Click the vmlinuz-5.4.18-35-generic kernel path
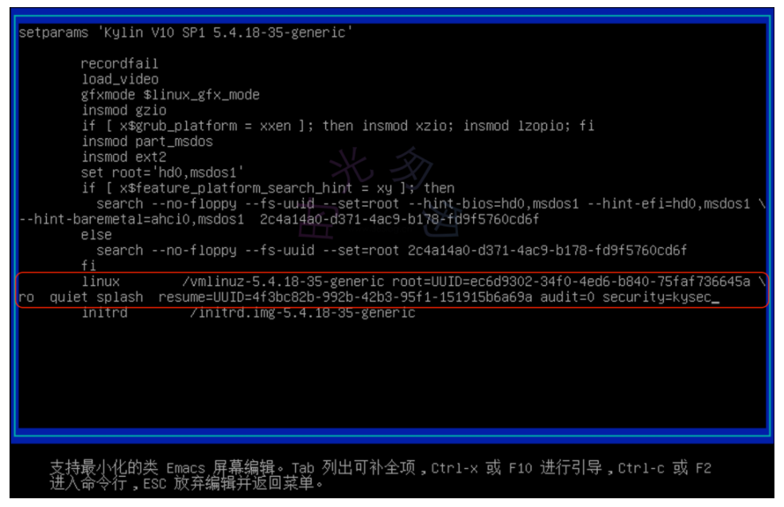 click(x=283, y=282)
